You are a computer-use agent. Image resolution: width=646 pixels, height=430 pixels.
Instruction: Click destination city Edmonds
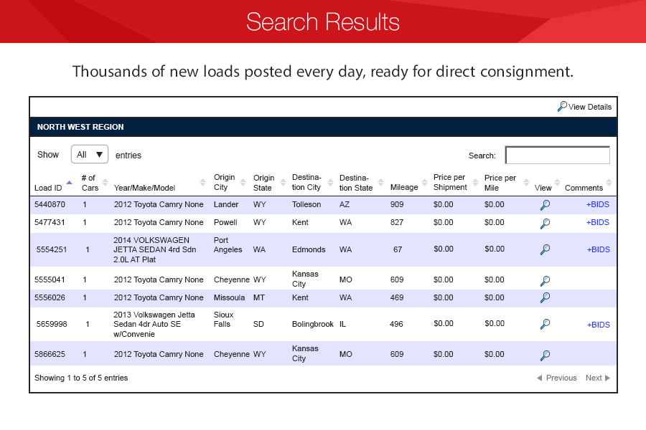point(309,250)
